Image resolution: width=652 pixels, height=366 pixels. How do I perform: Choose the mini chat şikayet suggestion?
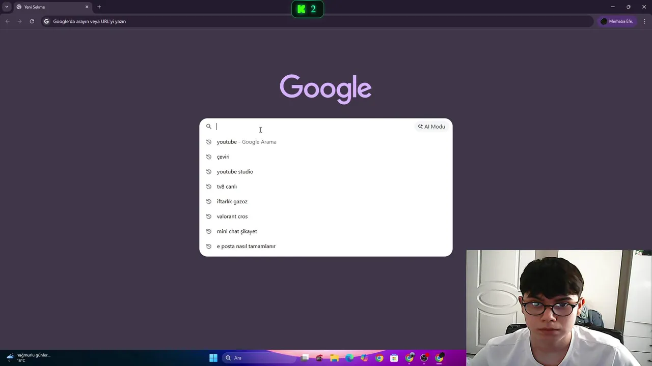click(x=326, y=231)
